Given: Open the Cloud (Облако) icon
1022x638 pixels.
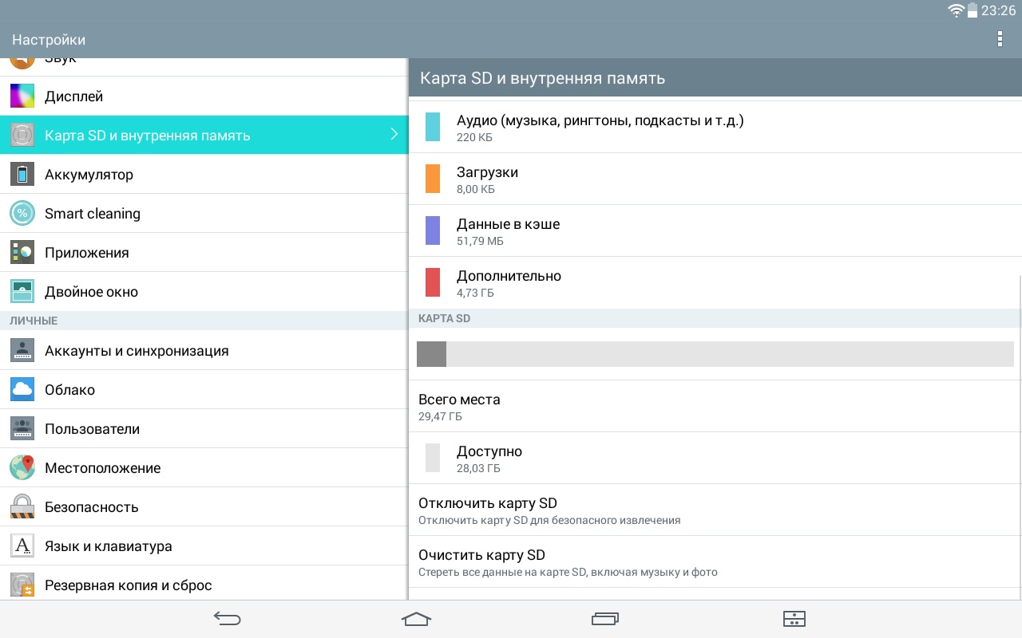Looking at the screenshot, I should [x=22, y=390].
